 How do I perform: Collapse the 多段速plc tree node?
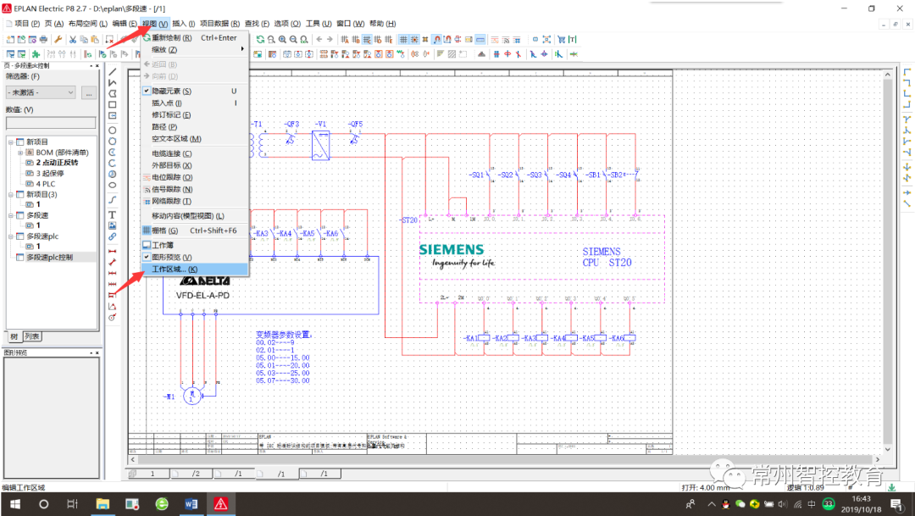10,236
